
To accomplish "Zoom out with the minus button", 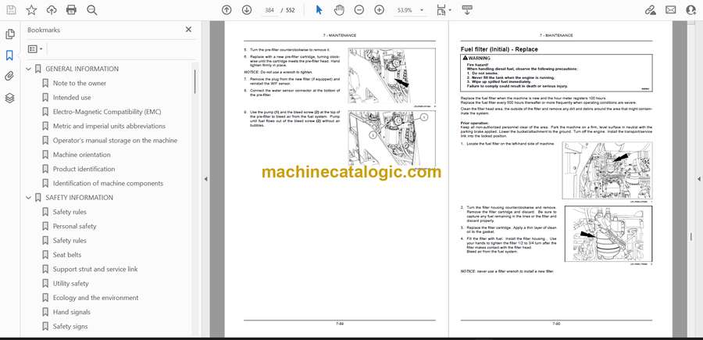I will pyautogui.click(x=359, y=10).
